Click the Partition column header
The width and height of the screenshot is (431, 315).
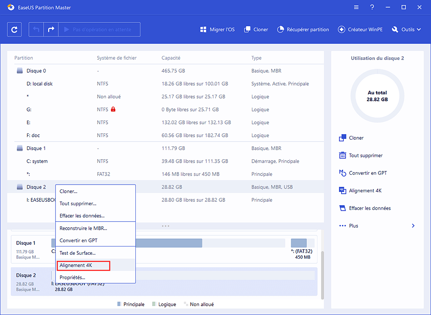click(24, 58)
